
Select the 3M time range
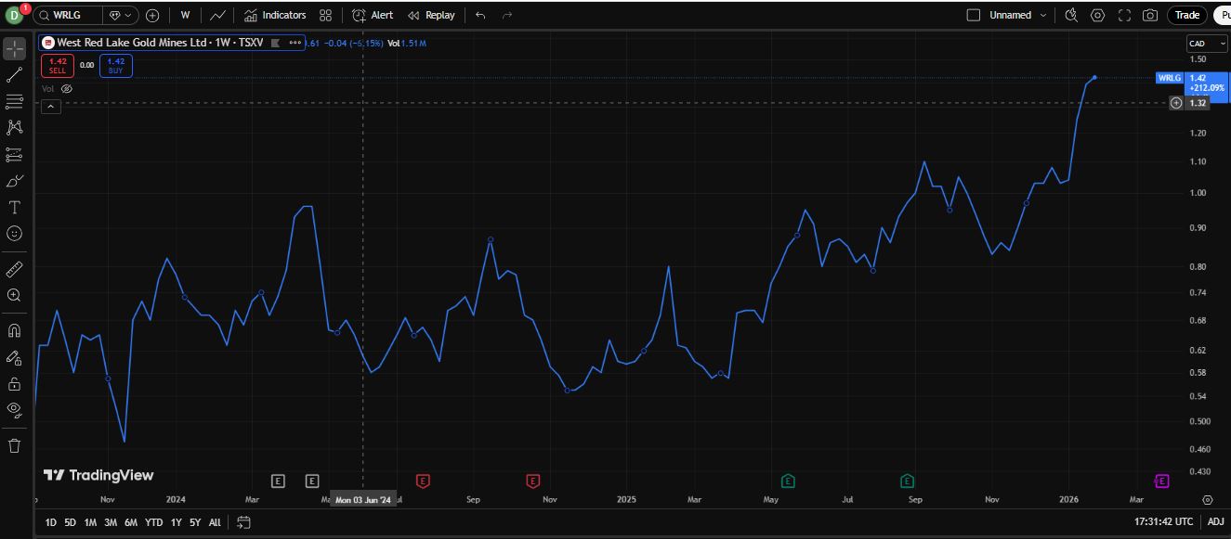111,522
